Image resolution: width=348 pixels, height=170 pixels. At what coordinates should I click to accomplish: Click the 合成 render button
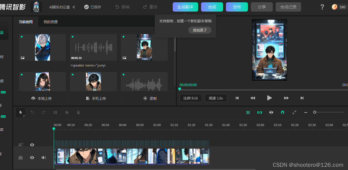coord(212,7)
